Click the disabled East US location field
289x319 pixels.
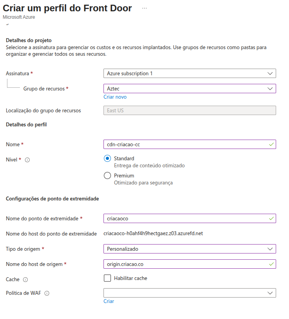click(189, 110)
